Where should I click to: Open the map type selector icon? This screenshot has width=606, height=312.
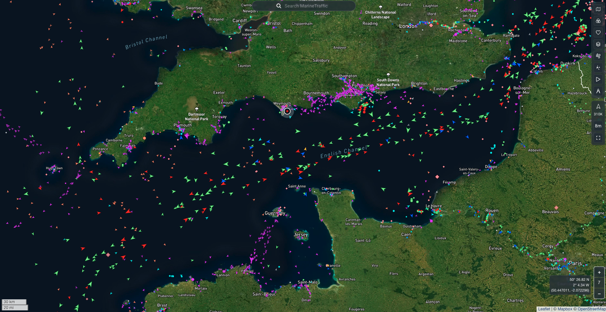click(598, 9)
